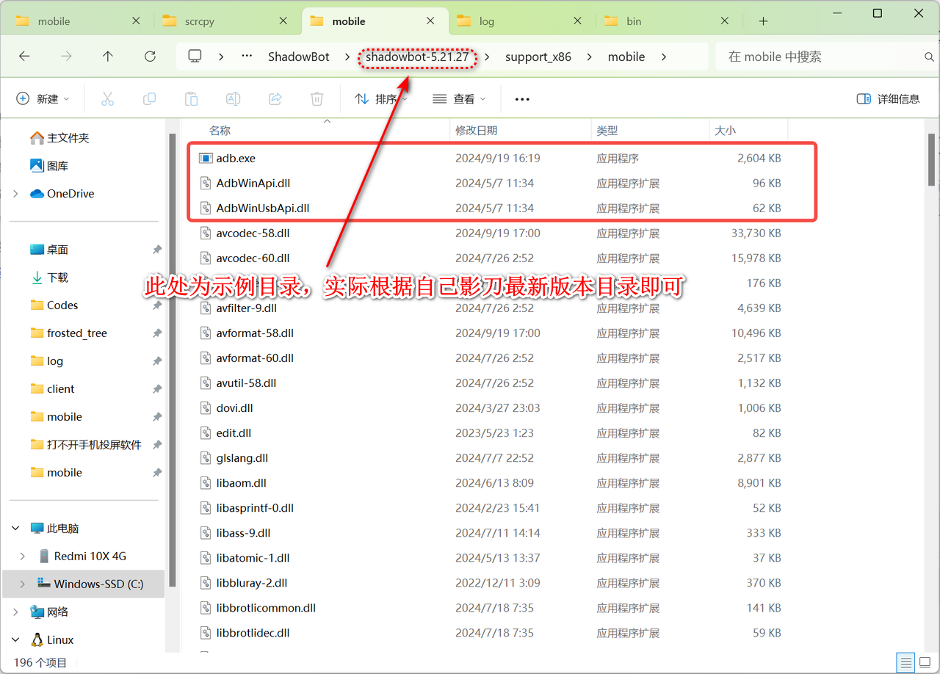Expand the Redmi 10X 4G tree node

[22, 556]
